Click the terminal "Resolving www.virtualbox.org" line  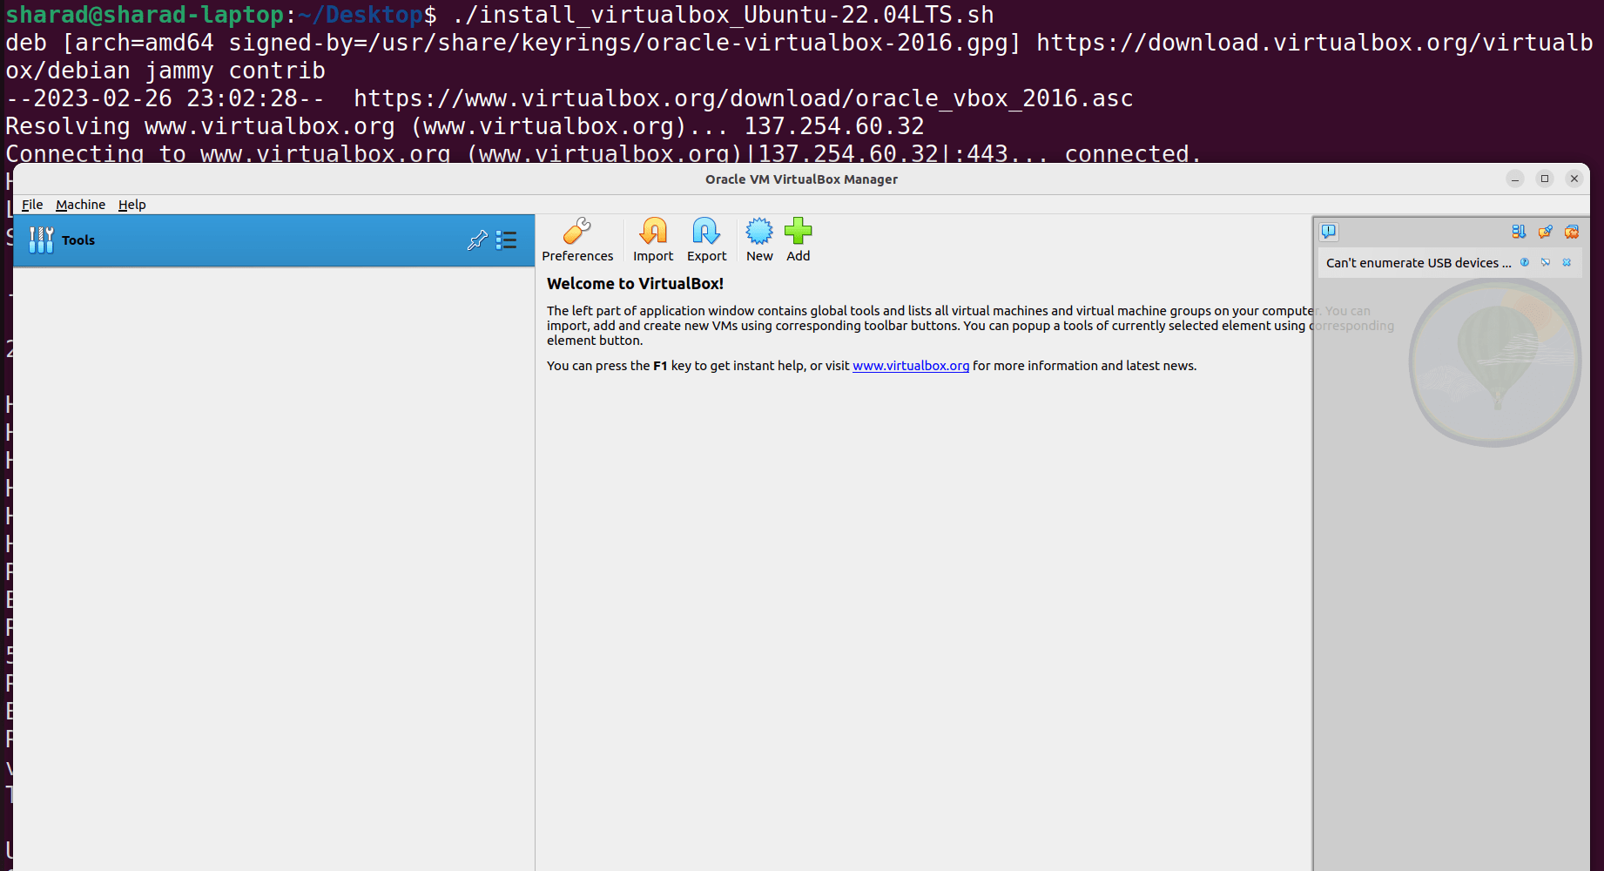pyautogui.click(x=465, y=126)
